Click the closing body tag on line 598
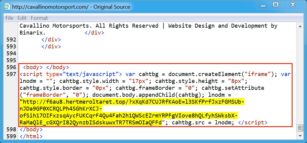Viewport: 307px width, 143px height. (31, 129)
